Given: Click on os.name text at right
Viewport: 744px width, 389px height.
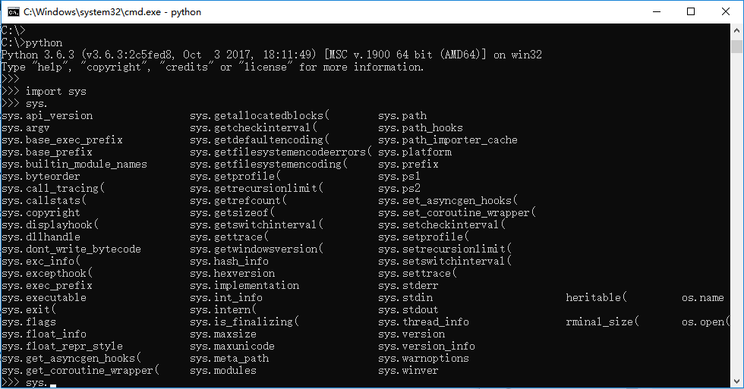Looking at the screenshot, I should (703, 297).
